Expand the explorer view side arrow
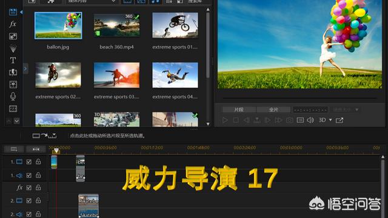Image resolution: width=388 pixels, height=218 pixels. [25, 69]
